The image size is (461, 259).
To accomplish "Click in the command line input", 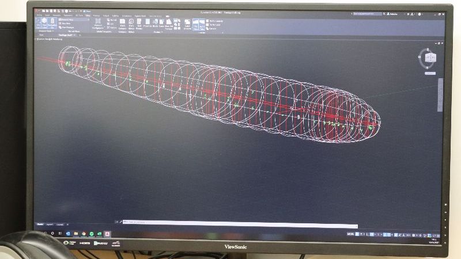I will click(x=241, y=224).
